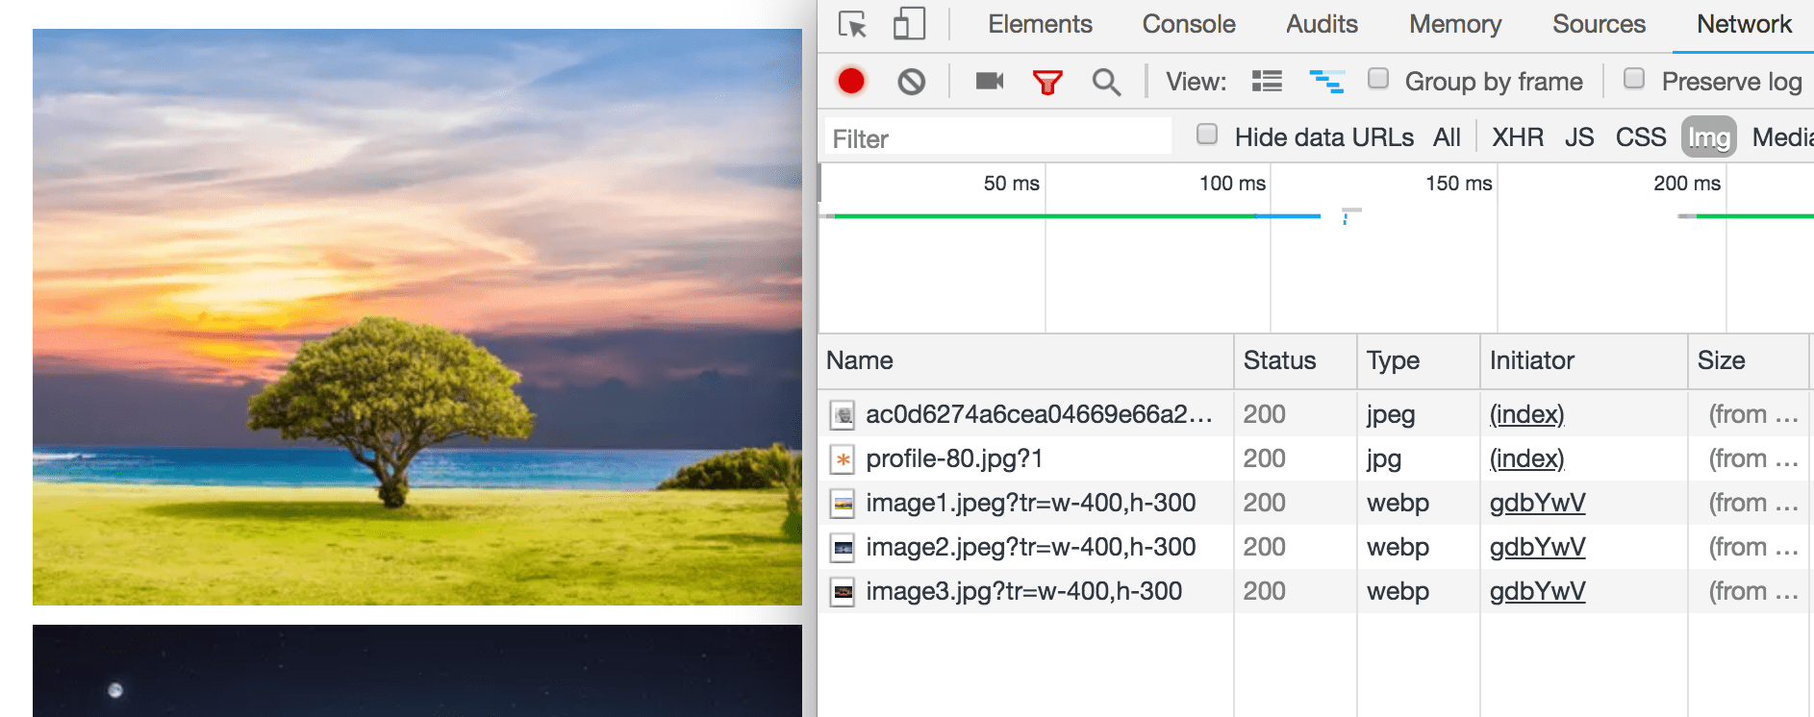Switch to large request rows view icon
The width and height of the screenshot is (1814, 717).
(x=1267, y=82)
